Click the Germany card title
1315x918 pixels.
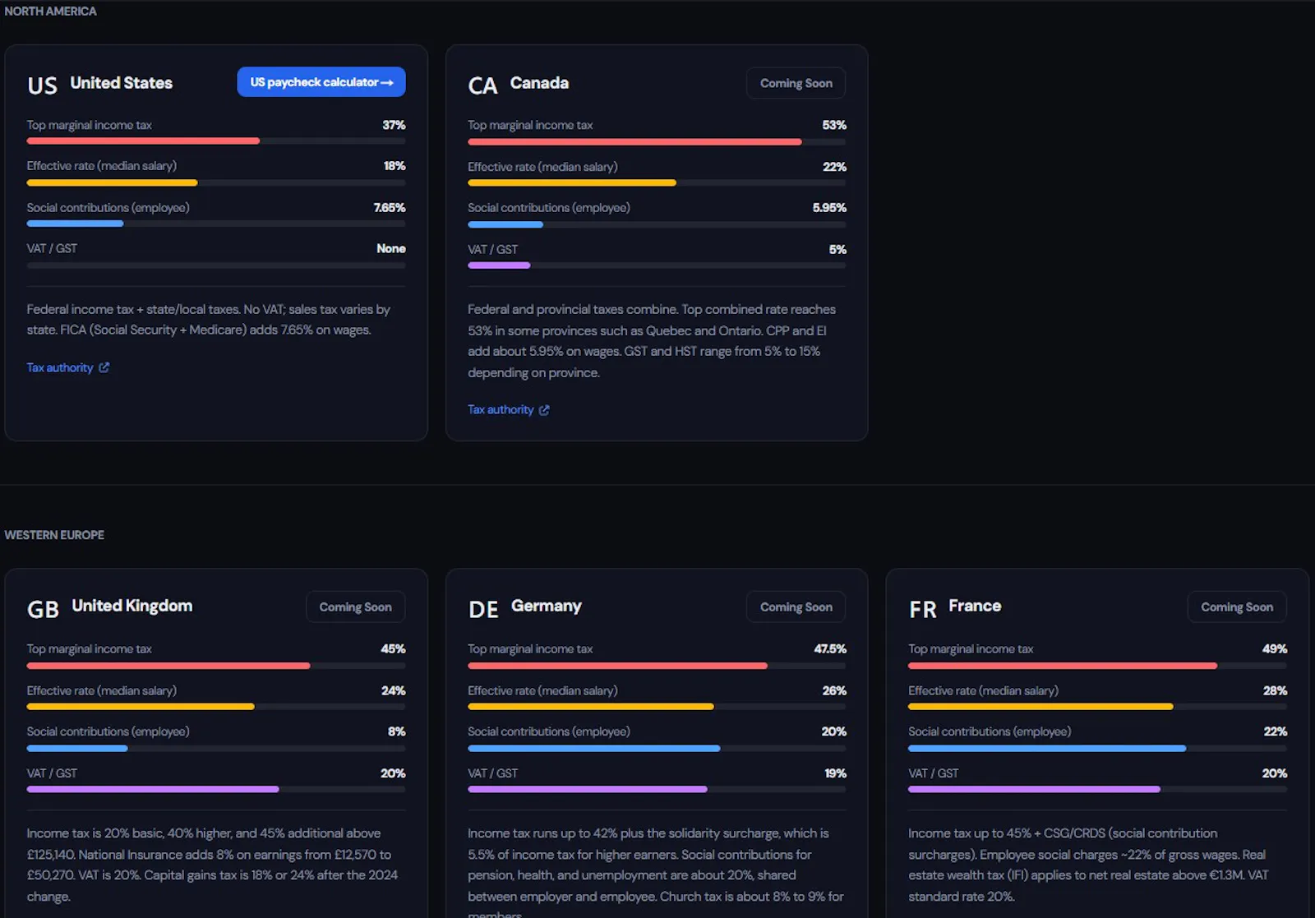[x=547, y=606]
